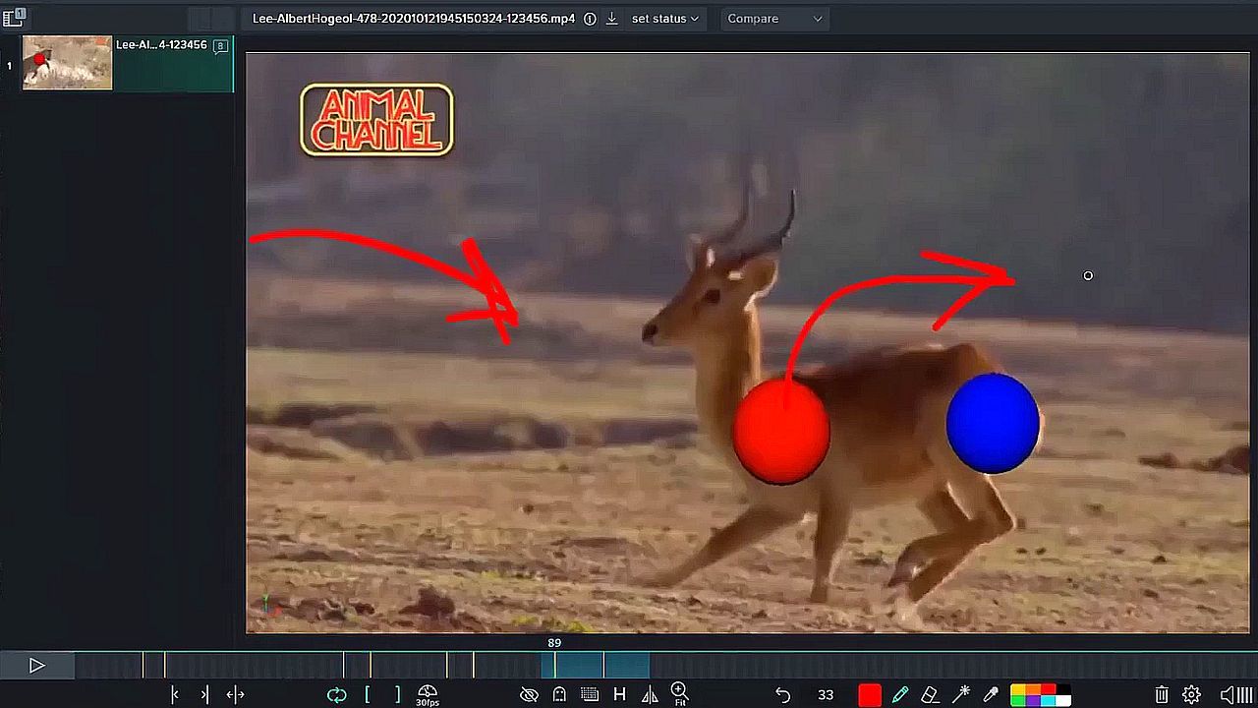Select the pen drawing tool
1258x708 pixels.
(x=899, y=695)
